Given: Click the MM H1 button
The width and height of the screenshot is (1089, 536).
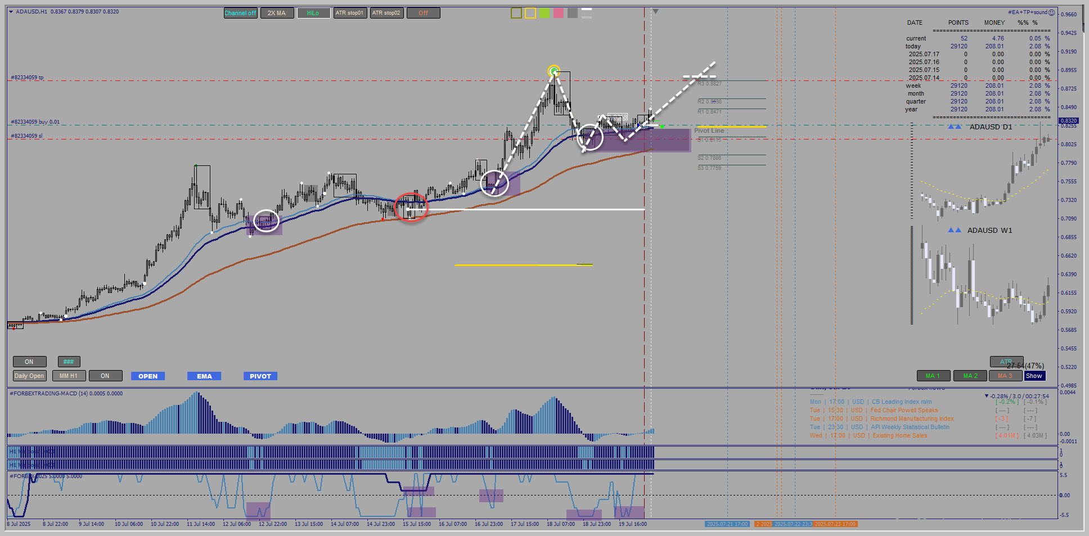Looking at the screenshot, I should 69,376.
